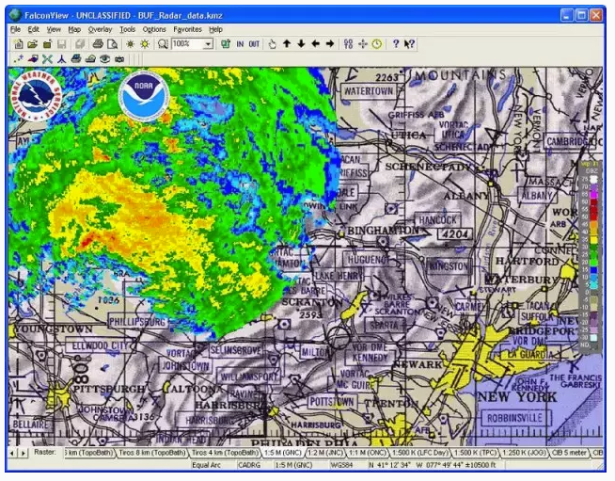The width and height of the screenshot is (615, 481).
Task: Select the 1:250 K (JOG) raster tab
Action: [x=524, y=453]
